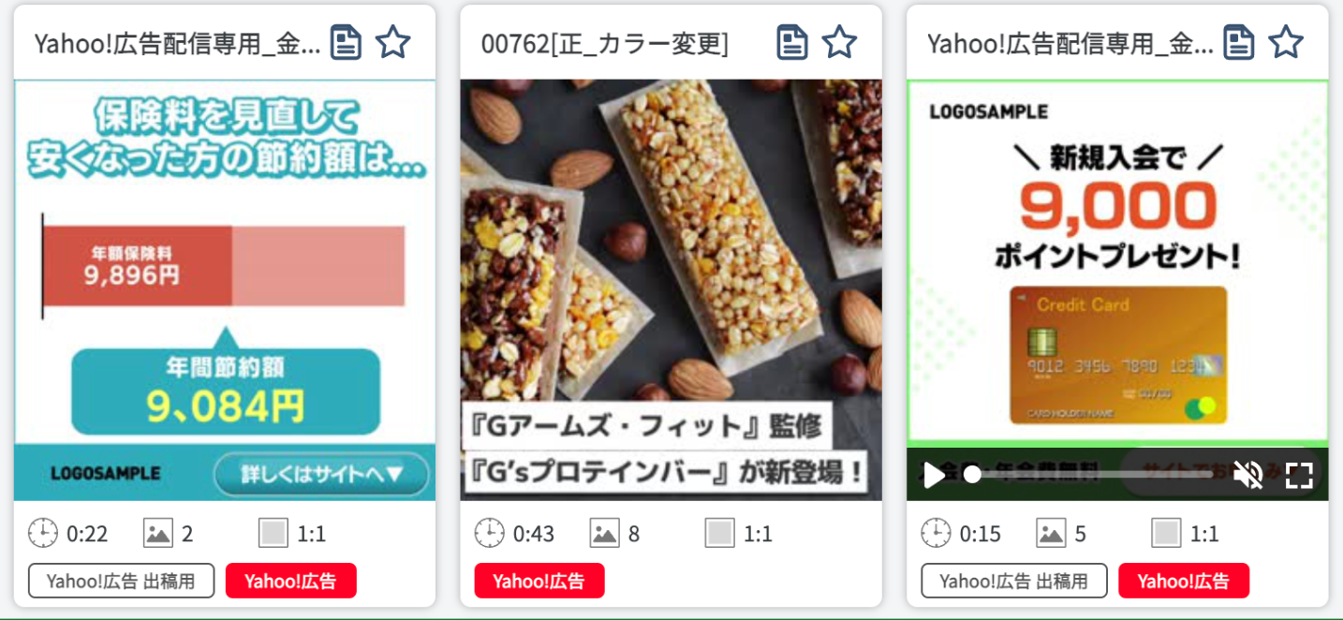Select Yahoo!広告 出稿用 tag on first card
Image resolution: width=1343 pixels, height=620 pixels.
122,581
